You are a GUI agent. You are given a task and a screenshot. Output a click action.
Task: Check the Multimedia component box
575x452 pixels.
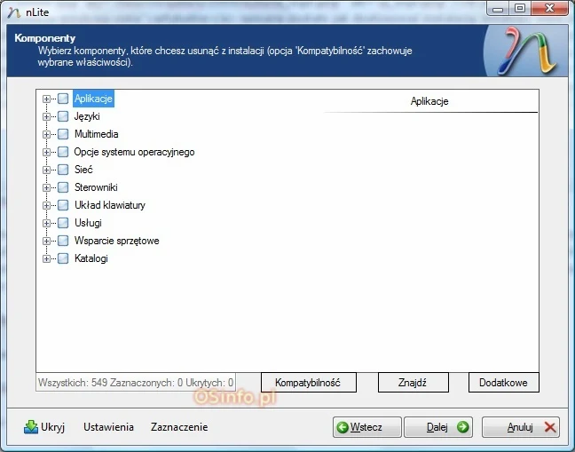coord(63,134)
